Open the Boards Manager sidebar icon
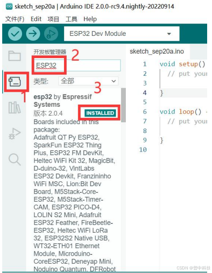This screenshot has width=212, height=273. click(15, 82)
